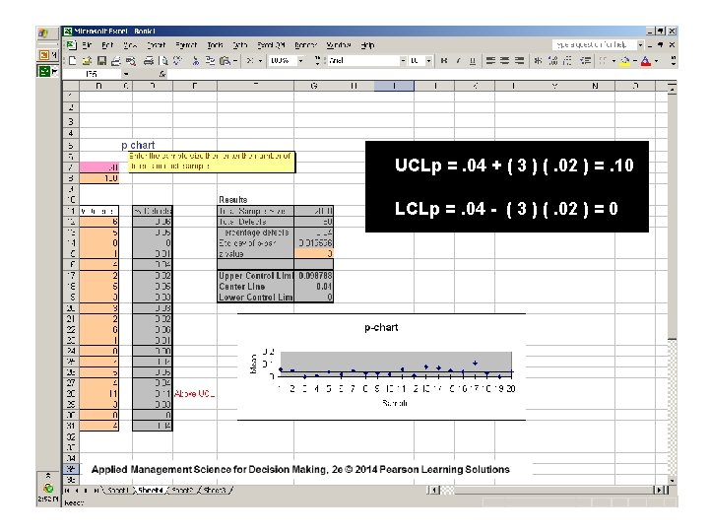Click the horizontal scrollbar right arrow
The image size is (709, 532).
[659, 490]
